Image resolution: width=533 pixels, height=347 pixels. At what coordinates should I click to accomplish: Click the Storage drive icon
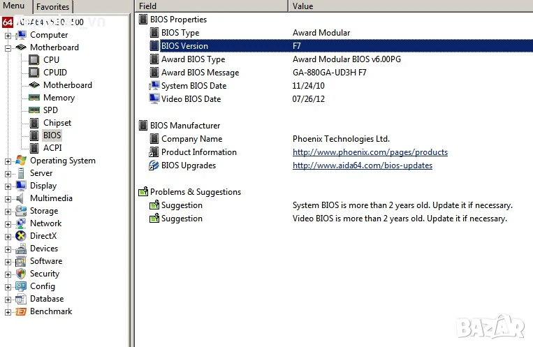click(21, 211)
